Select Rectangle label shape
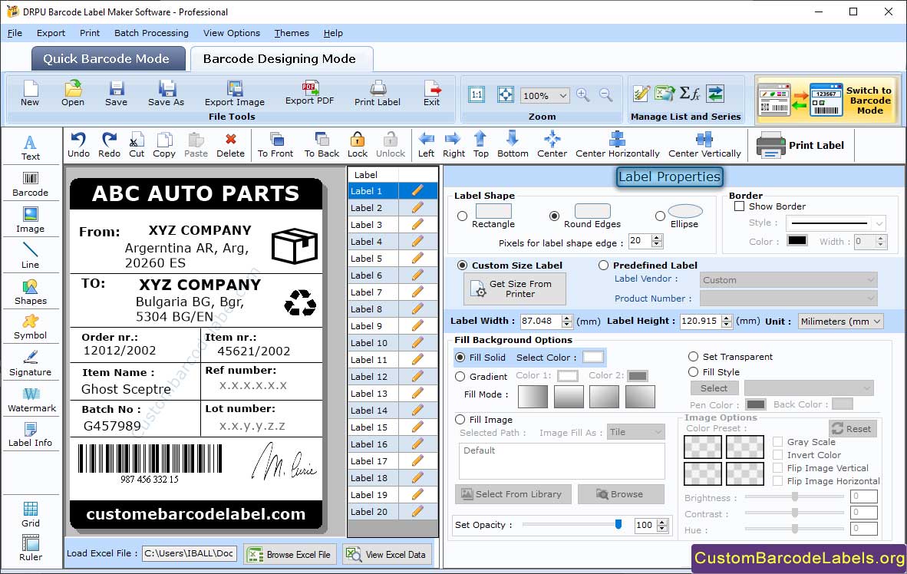The image size is (907, 574). (x=462, y=216)
